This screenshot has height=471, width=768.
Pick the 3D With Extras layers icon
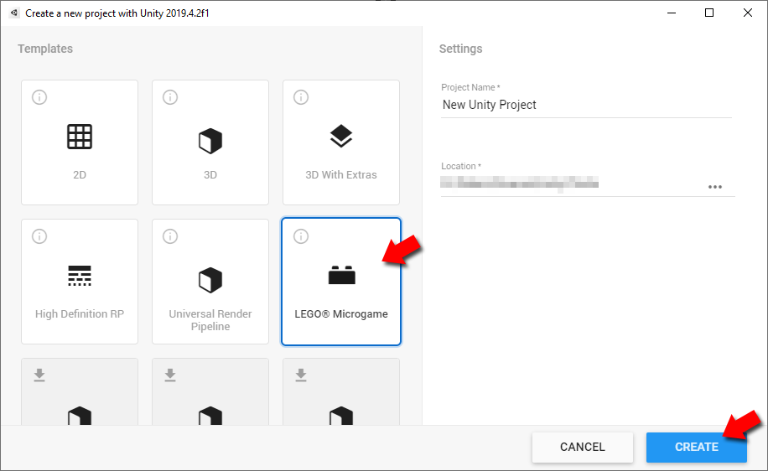tap(341, 137)
